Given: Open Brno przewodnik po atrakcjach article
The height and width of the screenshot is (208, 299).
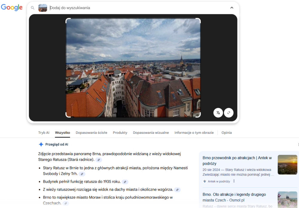Looking at the screenshot, I should (237, 160).
